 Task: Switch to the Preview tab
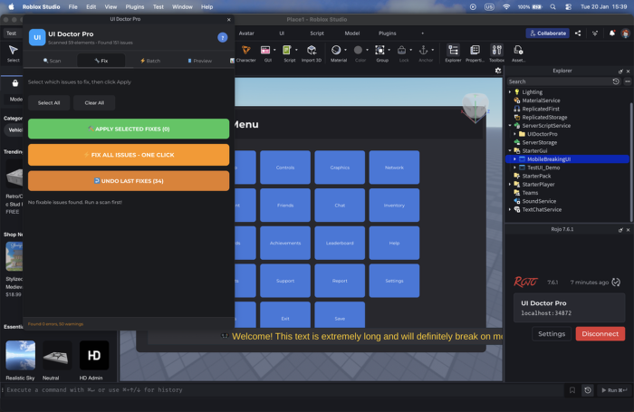(x=200, y=61)
